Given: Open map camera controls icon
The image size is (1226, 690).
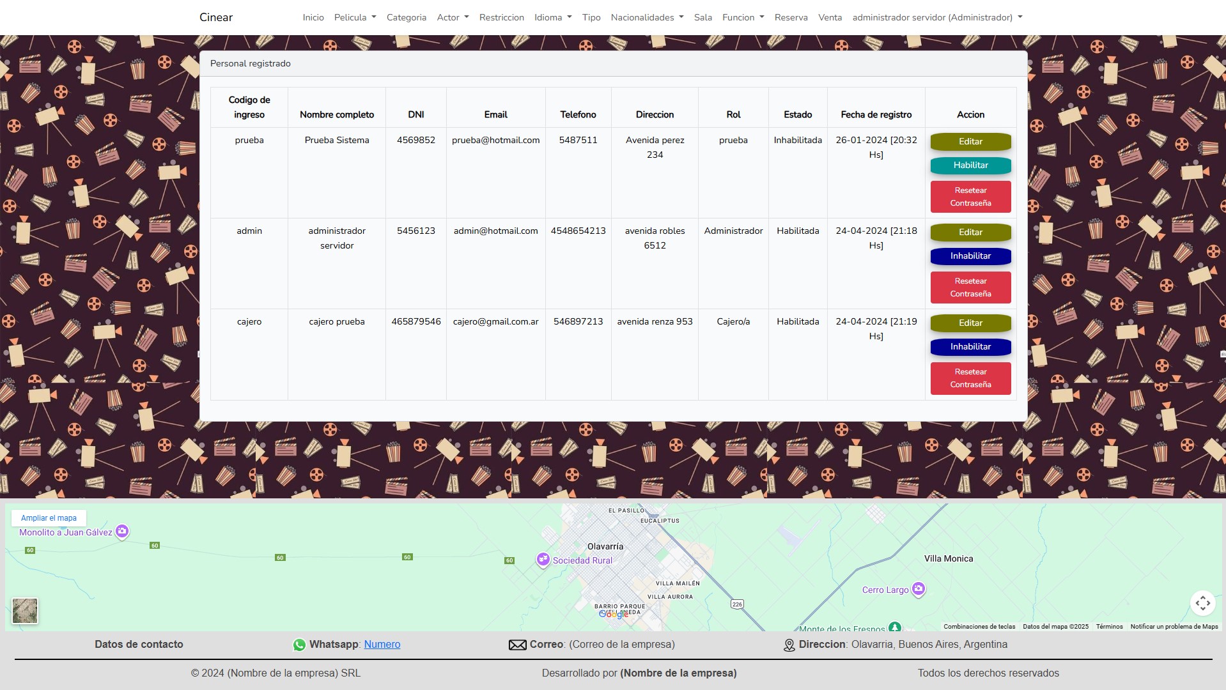Looking at the screenshot, I should coord(1202,603).
